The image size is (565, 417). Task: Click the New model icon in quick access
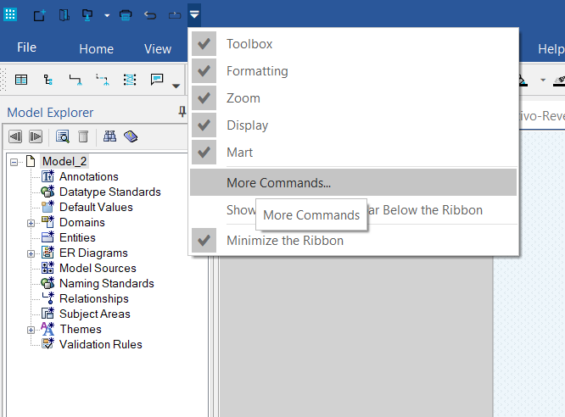[40, 14]
